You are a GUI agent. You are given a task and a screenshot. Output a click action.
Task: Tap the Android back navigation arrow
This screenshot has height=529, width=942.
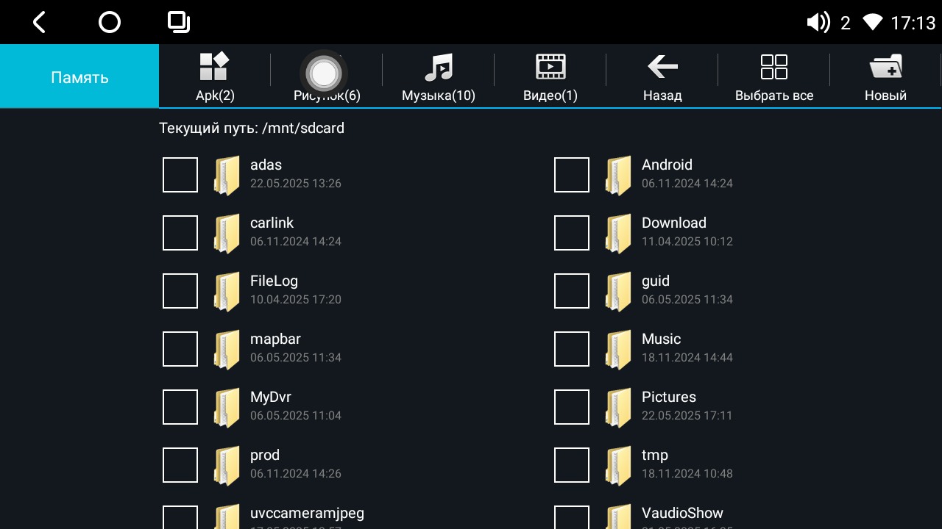click(x=40, y=23)
